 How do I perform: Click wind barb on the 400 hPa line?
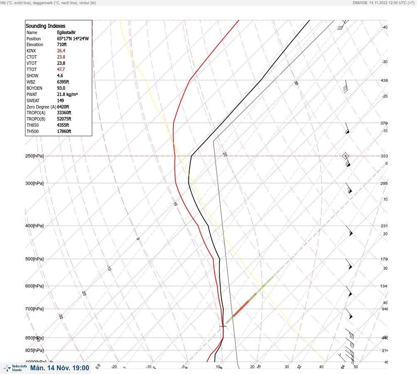349,231
